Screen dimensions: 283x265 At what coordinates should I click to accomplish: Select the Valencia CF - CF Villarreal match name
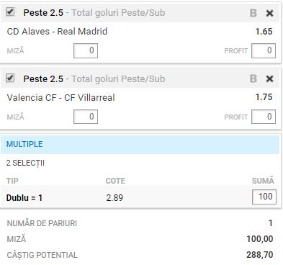pyautogui.click(x=61, y=98)
